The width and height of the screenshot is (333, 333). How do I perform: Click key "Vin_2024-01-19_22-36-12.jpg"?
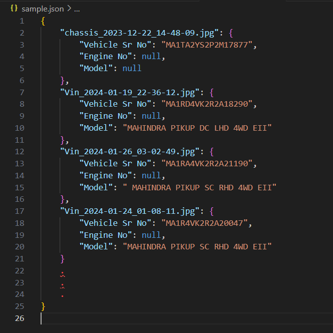click(130, 92)
